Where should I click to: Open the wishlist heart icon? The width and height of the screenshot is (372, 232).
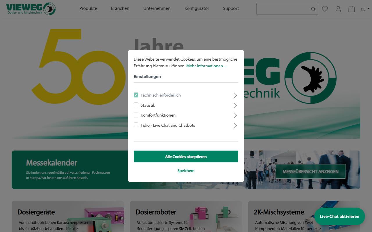point(325,9)
